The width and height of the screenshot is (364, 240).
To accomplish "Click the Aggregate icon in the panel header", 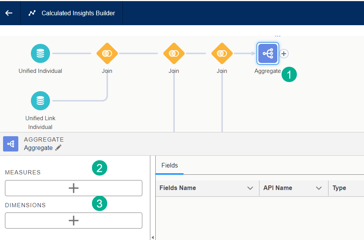I will (11, 144).
